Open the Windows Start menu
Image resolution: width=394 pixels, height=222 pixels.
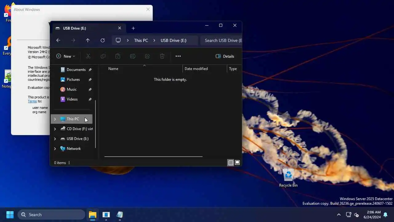(10, 215)
